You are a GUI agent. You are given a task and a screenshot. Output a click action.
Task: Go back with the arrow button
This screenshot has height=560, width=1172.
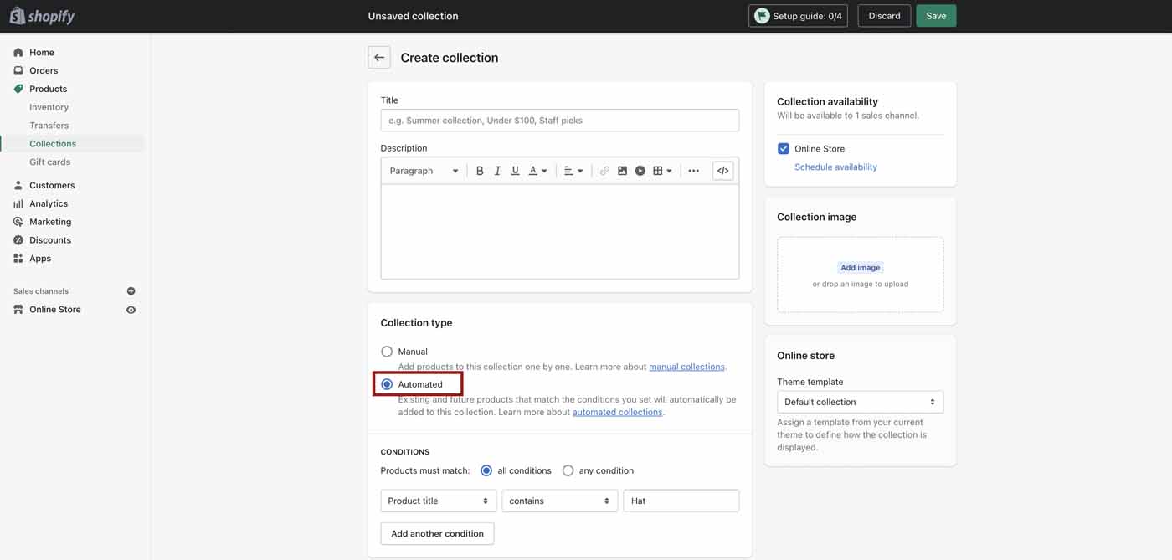(379, 58)
